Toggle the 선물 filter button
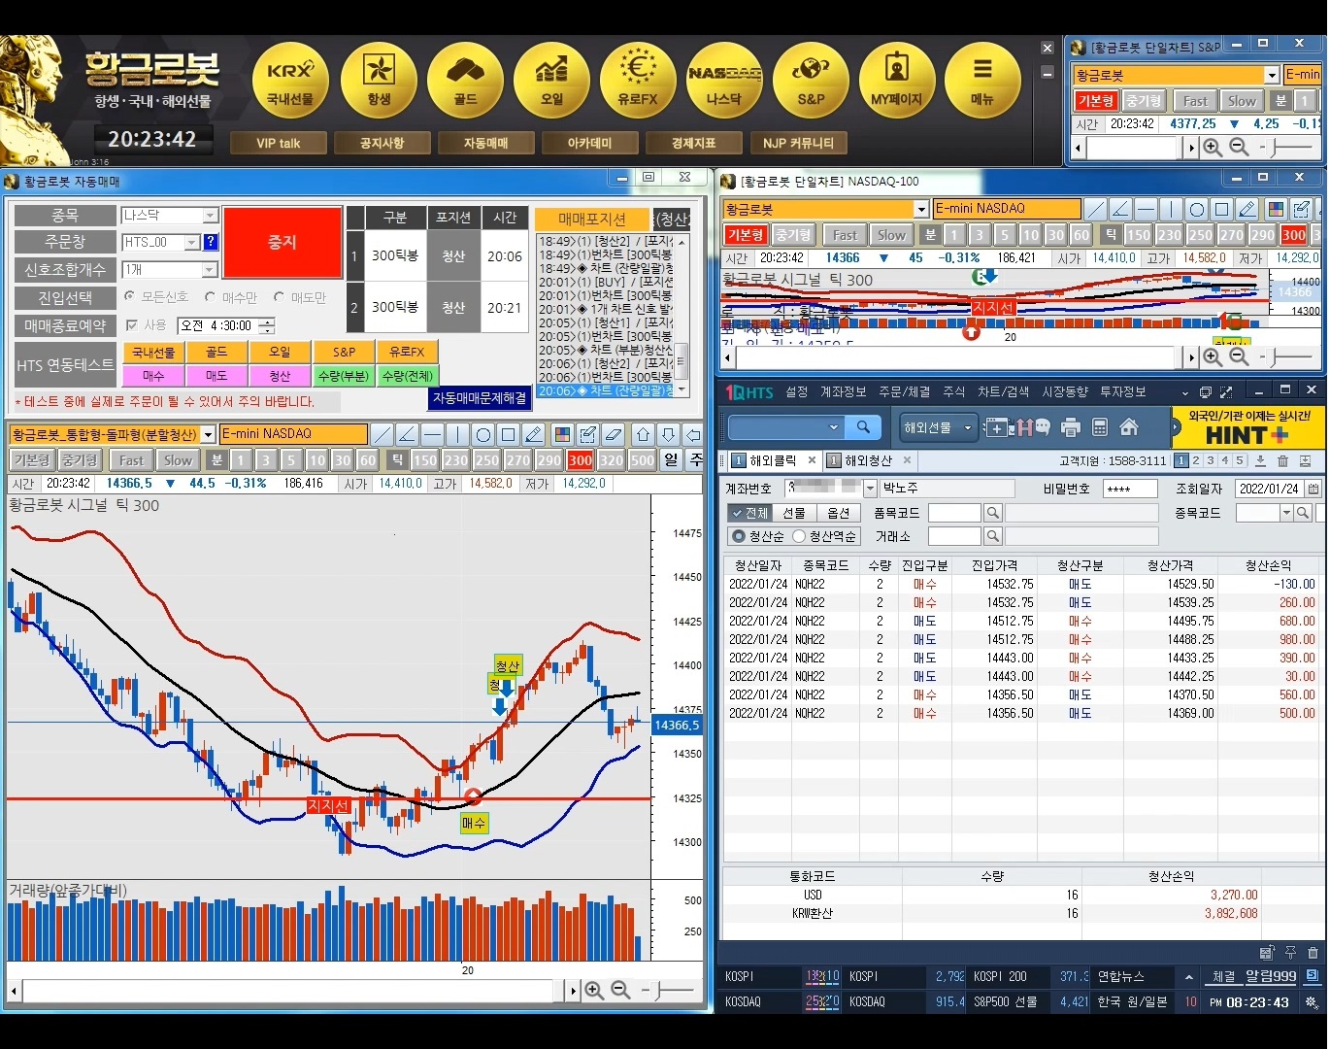Image resolution: width=1330 pixels, height=1049 pixels. [x=794, y=513]
